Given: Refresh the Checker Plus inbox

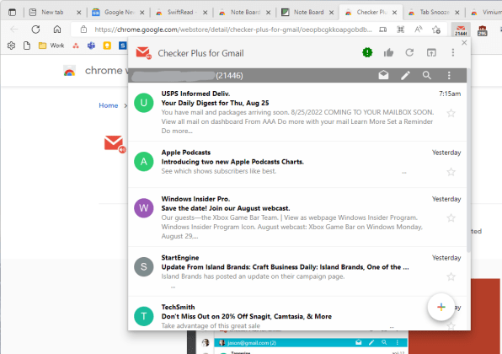Looking at the screenshot, I should (x=409, y=52).
